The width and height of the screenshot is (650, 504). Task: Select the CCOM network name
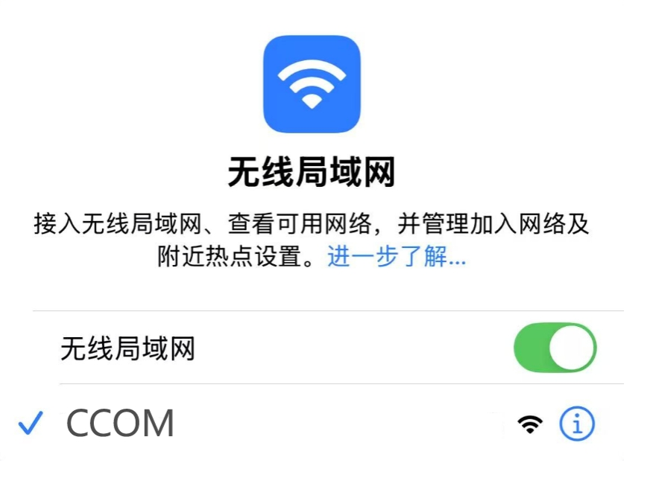(120, 423)
